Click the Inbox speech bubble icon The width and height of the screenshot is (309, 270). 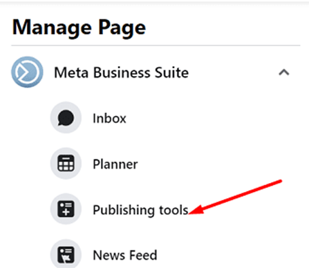[66, 118]
